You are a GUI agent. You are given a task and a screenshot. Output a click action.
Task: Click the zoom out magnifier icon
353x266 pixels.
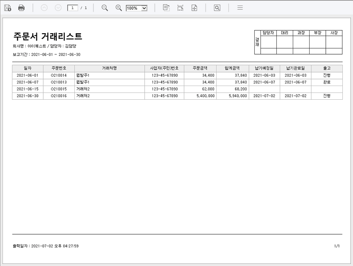point(105,8)
